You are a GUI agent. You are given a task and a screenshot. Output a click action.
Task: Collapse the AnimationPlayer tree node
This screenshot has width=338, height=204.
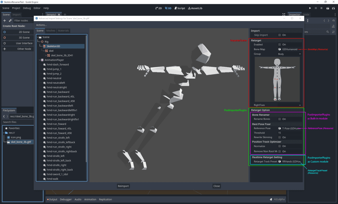[x=40, y=60]
